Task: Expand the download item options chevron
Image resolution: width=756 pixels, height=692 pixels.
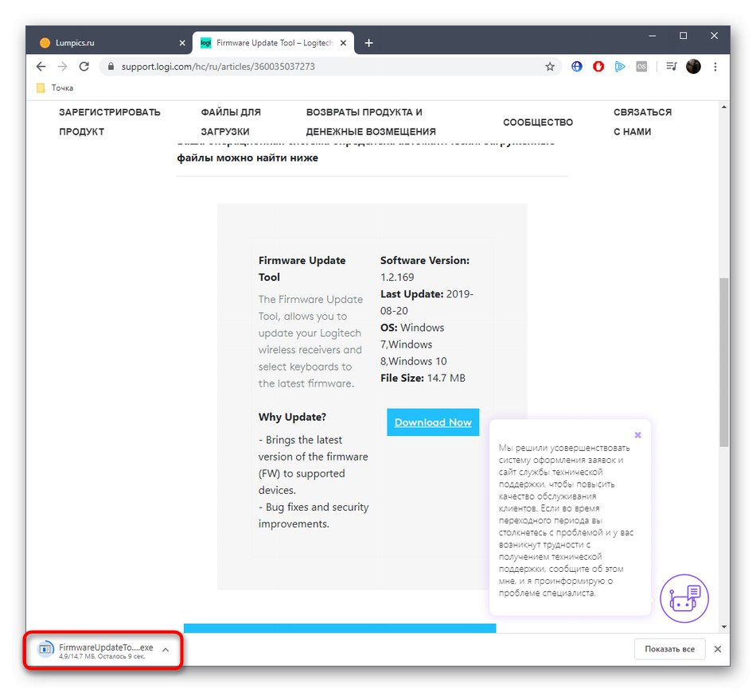Action: [166, 650]
